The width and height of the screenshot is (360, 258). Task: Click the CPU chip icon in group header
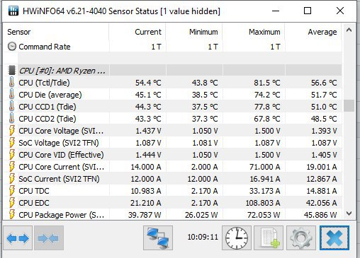11,70
